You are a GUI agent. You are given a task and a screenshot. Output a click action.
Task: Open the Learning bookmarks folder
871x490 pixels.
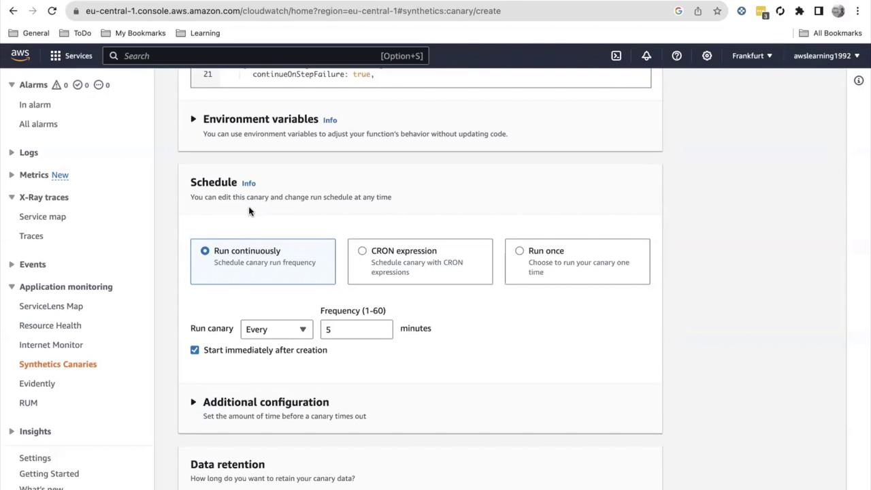(x=198, y=33)
